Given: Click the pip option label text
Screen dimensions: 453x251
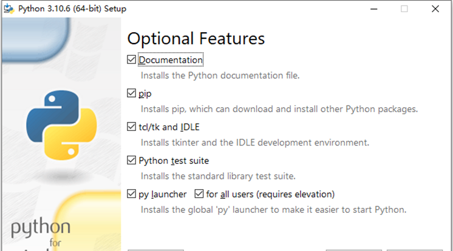Looking at the screenshot, I should 145,94.
